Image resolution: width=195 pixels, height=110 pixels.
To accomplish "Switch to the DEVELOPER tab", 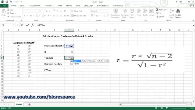I will pos(88,5).
